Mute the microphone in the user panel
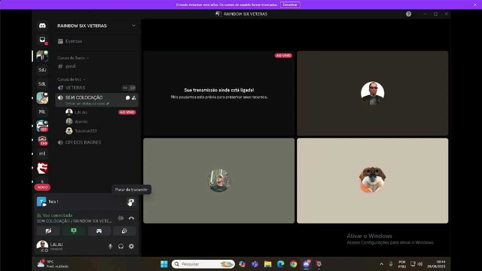The image size is (482, 271). pos(110,247)
